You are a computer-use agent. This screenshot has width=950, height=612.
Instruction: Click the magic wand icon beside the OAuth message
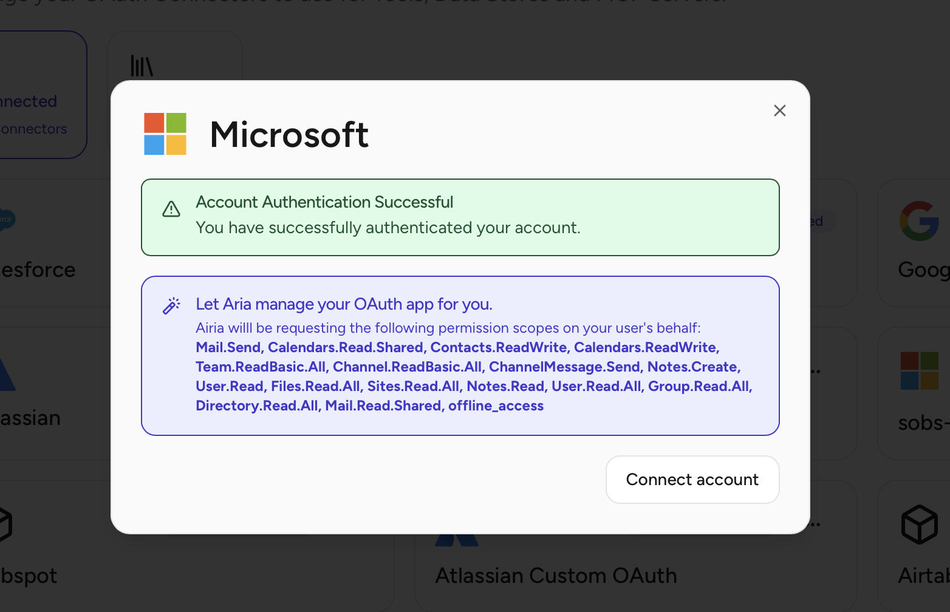click(x=171, y=305)
